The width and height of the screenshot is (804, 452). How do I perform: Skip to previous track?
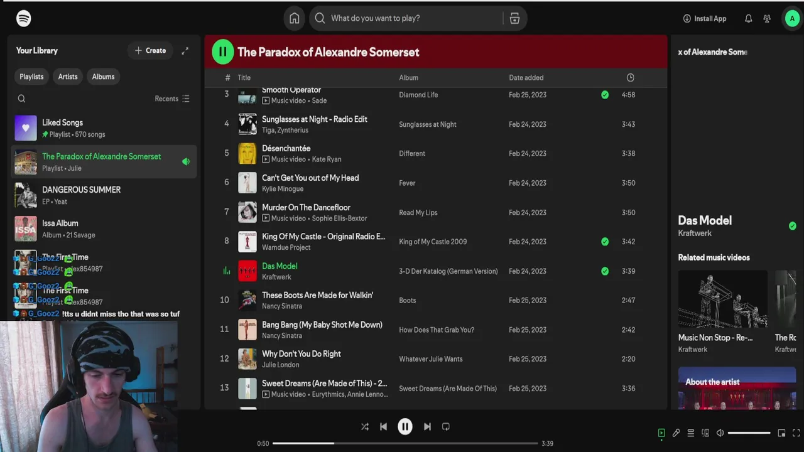point(383,426)
